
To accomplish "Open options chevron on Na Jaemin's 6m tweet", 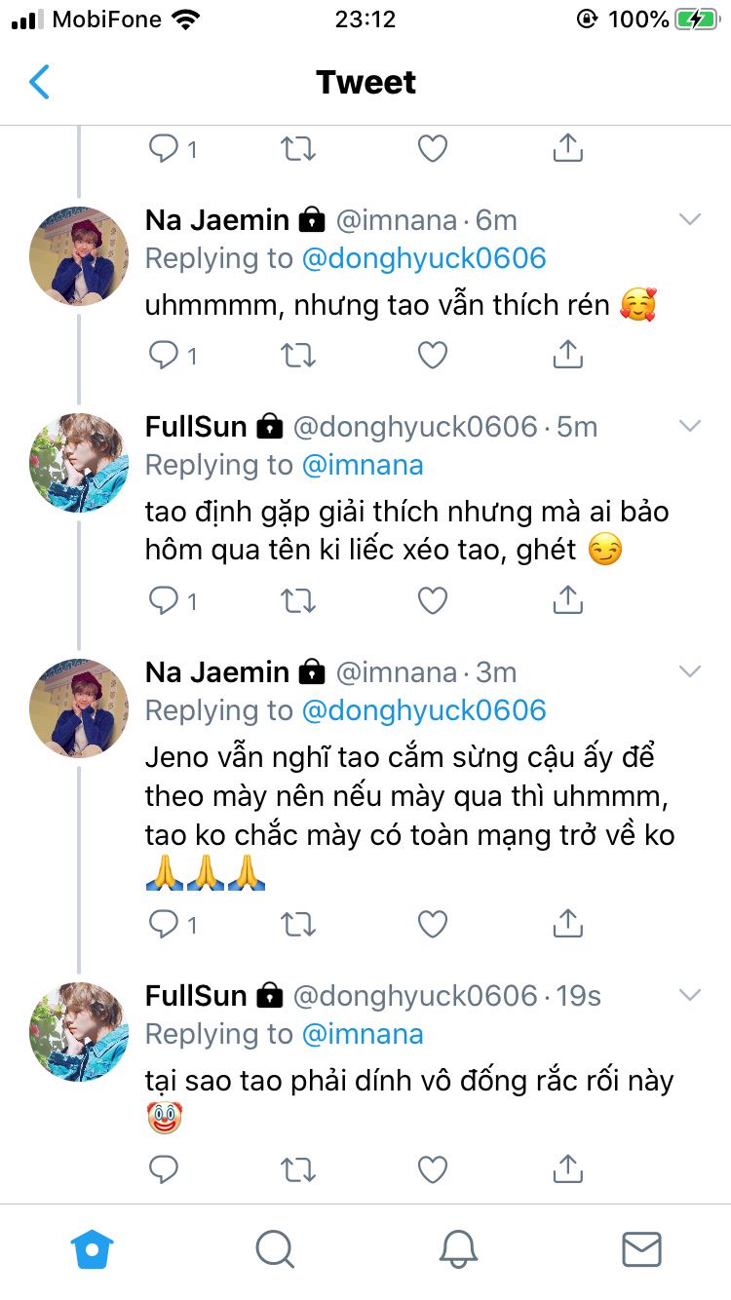I will click(x=690, y=220).
